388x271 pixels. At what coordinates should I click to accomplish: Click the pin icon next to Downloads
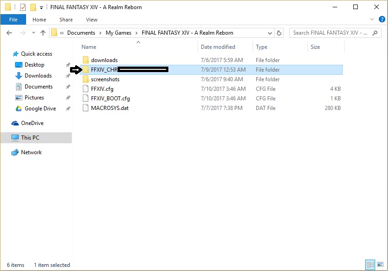tap(68, 76)
